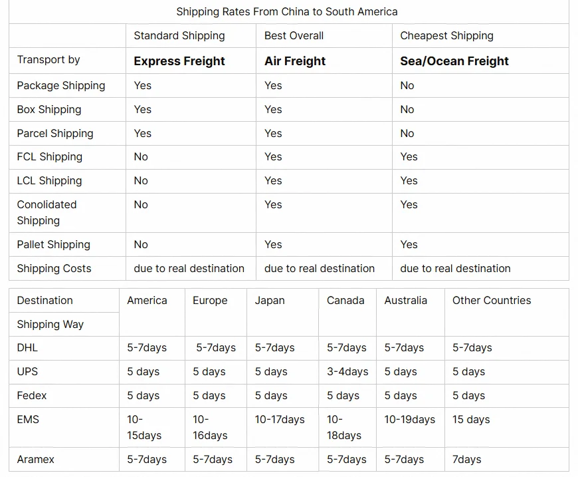578x477 pixels.
Task: Select the Australia column header
Action: point(405,301)
